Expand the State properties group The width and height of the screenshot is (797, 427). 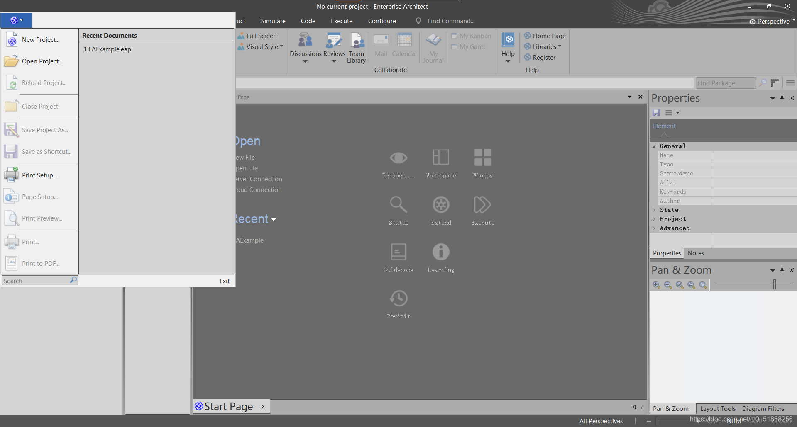tap(654, 210)
